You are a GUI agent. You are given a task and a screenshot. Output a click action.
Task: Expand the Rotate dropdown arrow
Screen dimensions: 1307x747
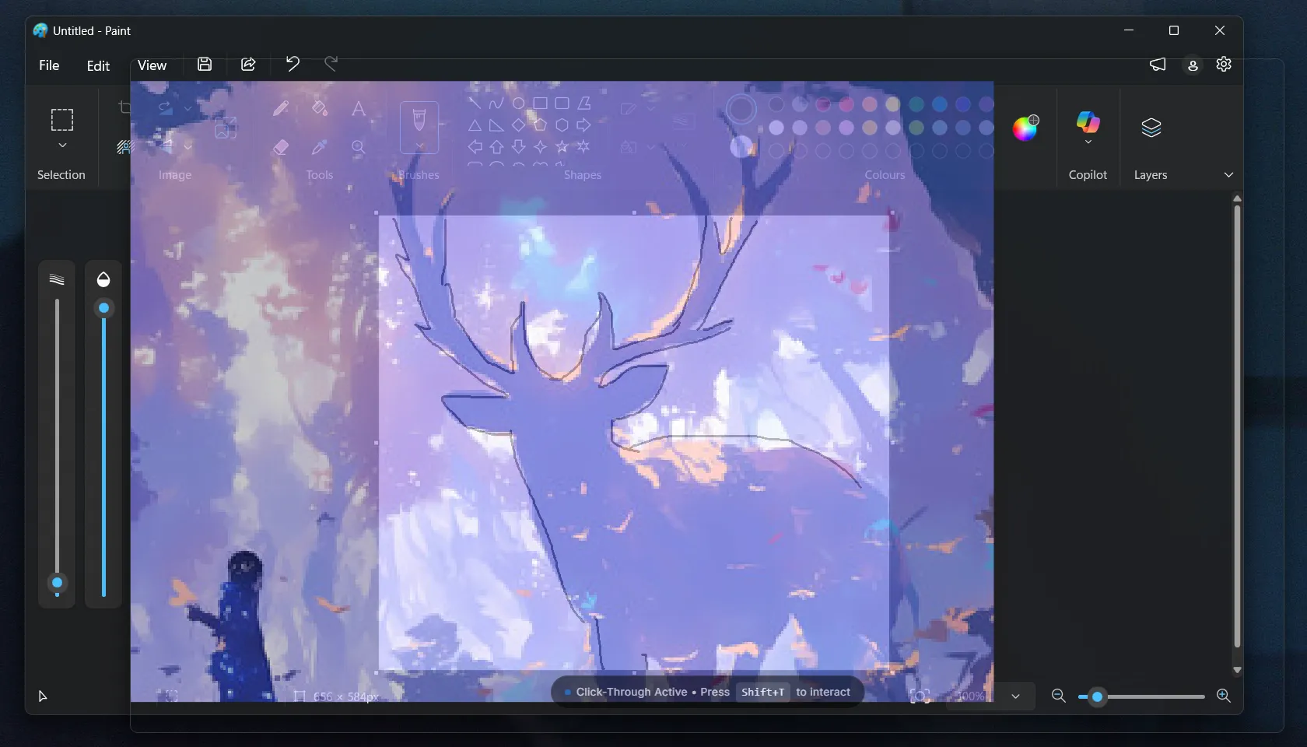tap(187, 109)
